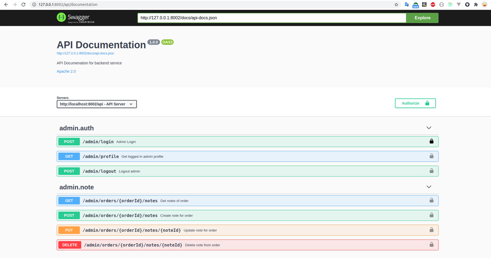Screen dimensions: 491x258
Task: Expand the POST /admin/login operation
Action: (x=248, y=142)
